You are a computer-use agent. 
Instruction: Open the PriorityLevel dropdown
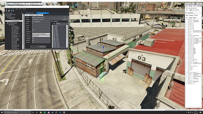[x=41, y=36]
